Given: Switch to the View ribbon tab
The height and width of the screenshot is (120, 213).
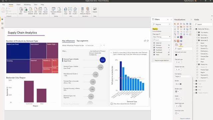Looking at the screenshot, I should pos(36,5).
